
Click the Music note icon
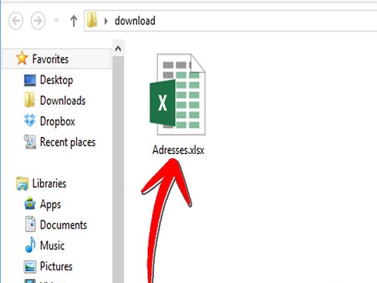click(x=30, y=245)
